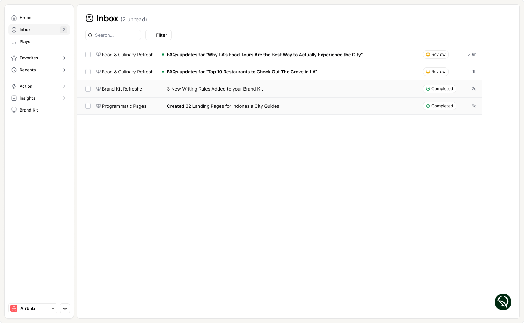Select the Plays icon in the sidebar
The image size is (524, 323).
point(14,41)
